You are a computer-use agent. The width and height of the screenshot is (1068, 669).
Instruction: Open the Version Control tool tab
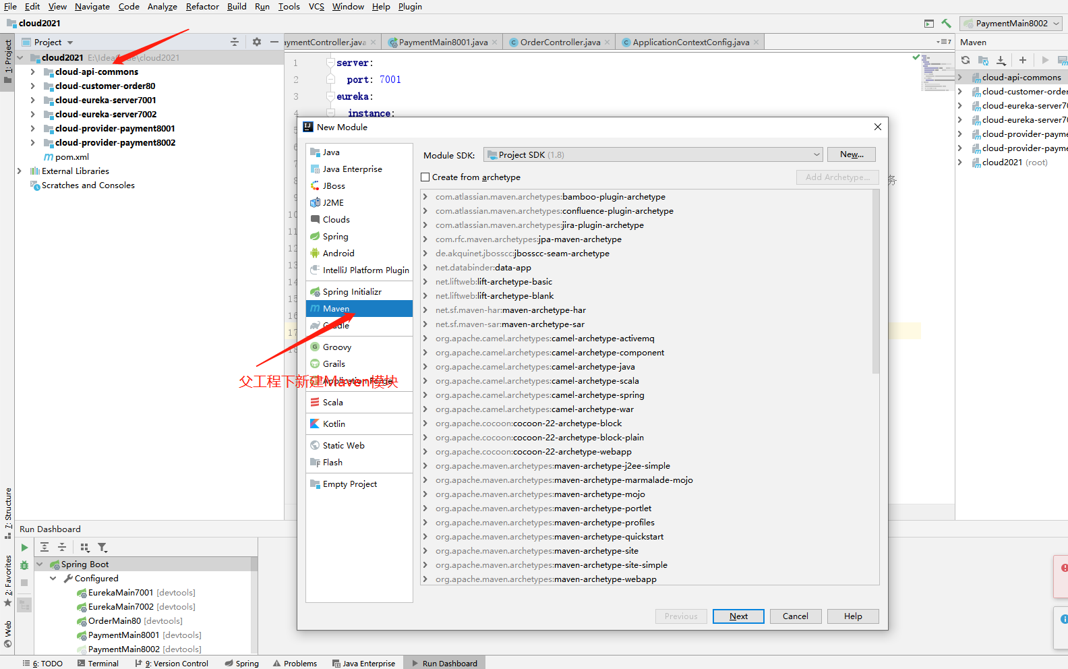coord(172,664)
